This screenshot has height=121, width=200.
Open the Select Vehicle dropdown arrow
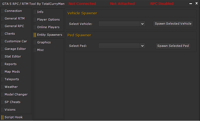click(x=142, y=24)
